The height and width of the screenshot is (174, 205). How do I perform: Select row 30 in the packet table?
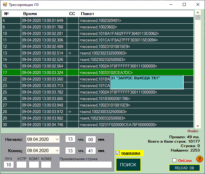coord(97,125)
